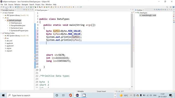Click editor scroll down arrow
Viewport: 175px width, 98px height.
coord(132,87)
